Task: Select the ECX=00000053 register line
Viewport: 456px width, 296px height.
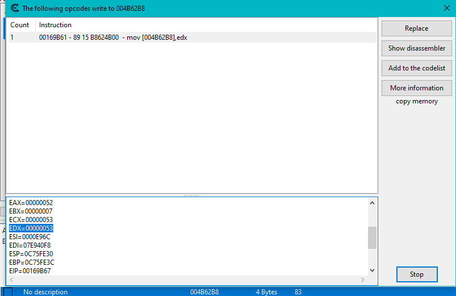Action: click(x=31, y=220)
